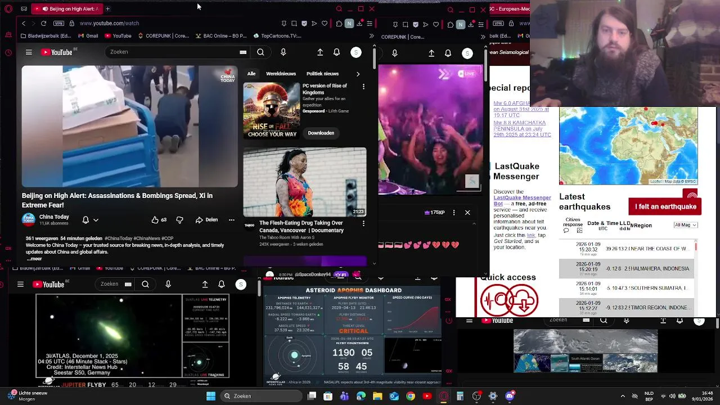Open Opera sidebar history clock icon

tap(8, 52)
